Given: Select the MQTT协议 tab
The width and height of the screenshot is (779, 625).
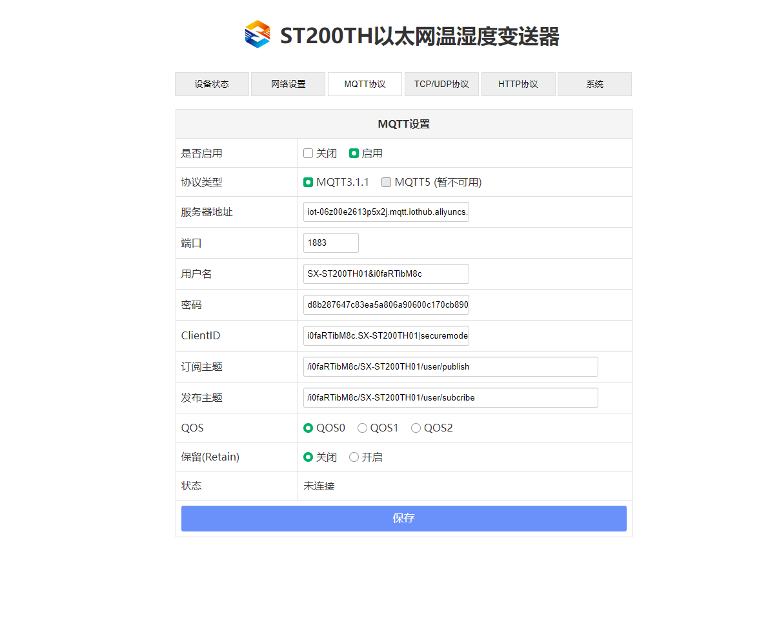Looking at the screenshot, I should 365,84.
